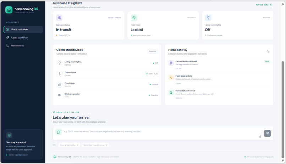Click the Preferences sliders icon

7,45
